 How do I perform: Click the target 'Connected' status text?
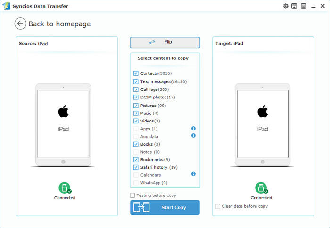coord(261,198)
